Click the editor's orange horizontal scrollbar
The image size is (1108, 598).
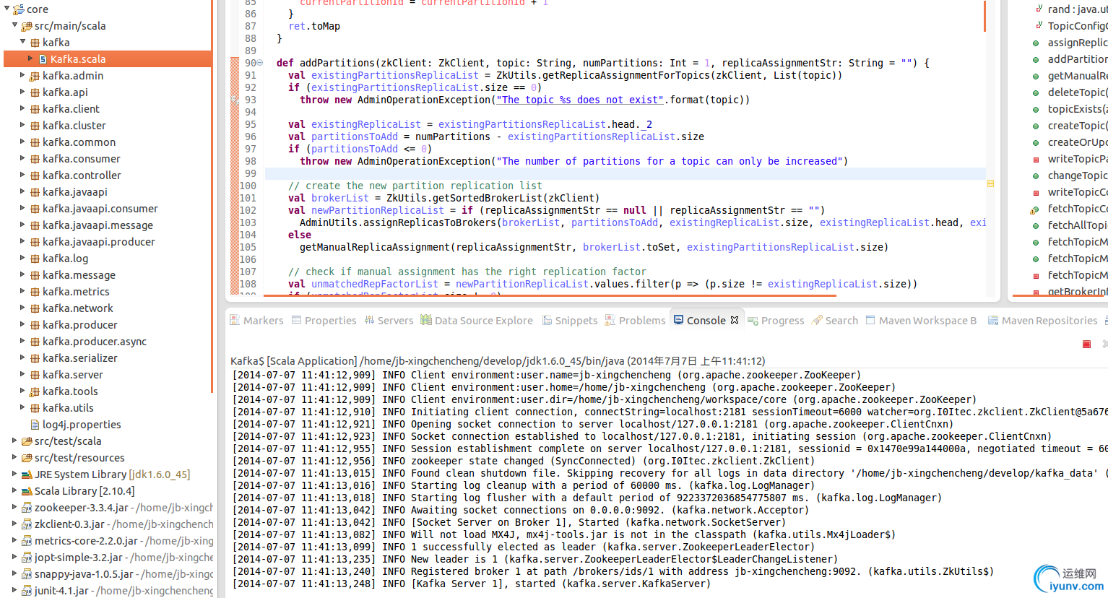click(x=551, y=295)
